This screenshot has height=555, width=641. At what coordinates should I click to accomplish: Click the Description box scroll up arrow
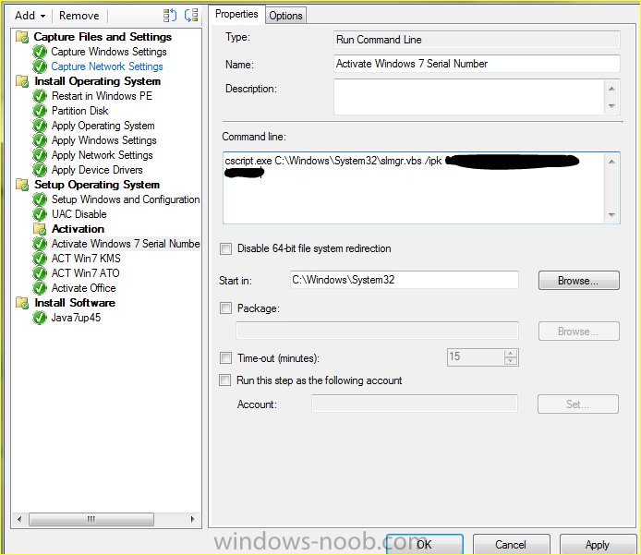click(611, 89)
